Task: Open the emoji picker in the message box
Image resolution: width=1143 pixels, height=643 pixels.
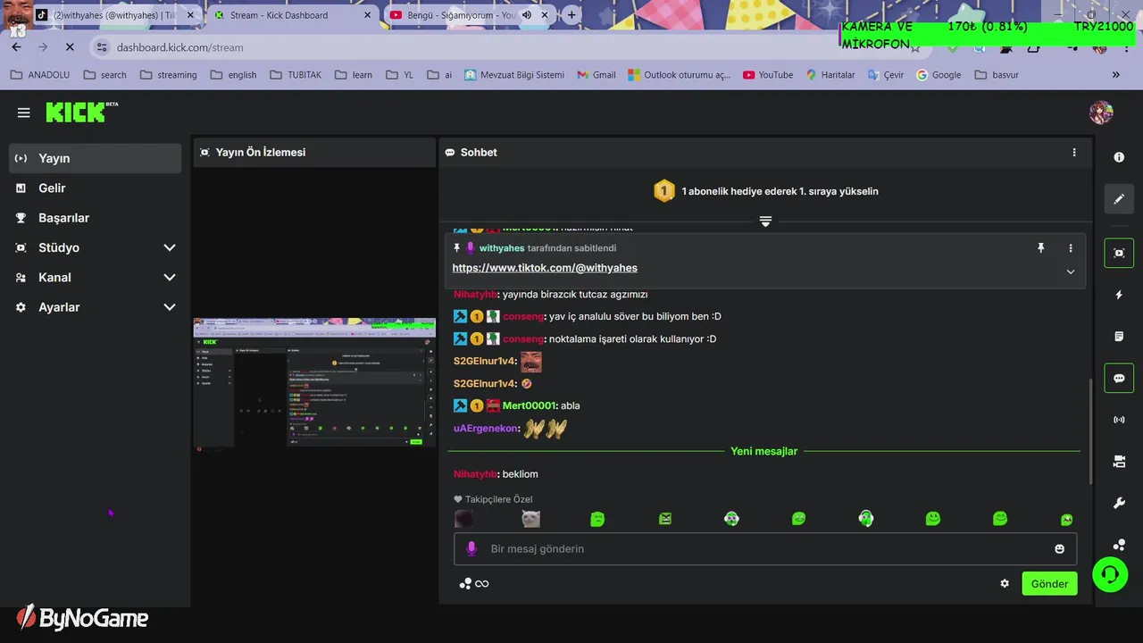Action: [1060, 549]
